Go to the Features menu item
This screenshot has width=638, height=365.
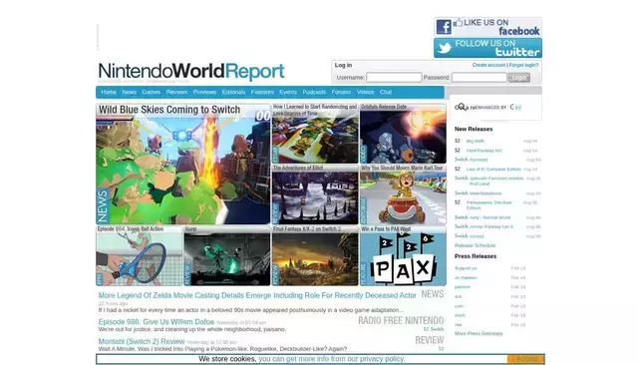pos(262,93)
